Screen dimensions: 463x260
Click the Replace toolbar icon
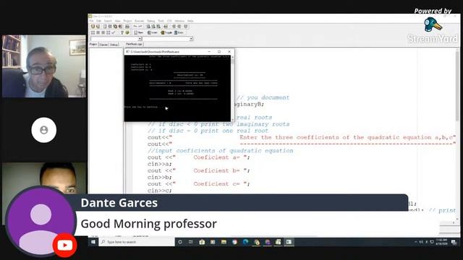click(154, 26)
